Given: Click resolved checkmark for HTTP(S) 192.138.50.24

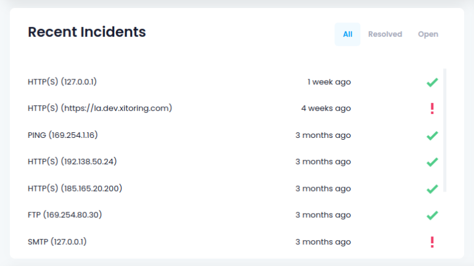Looking at the screenshot, I should [432, 162].
